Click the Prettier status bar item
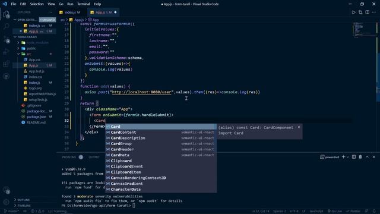 pos(353,211)
